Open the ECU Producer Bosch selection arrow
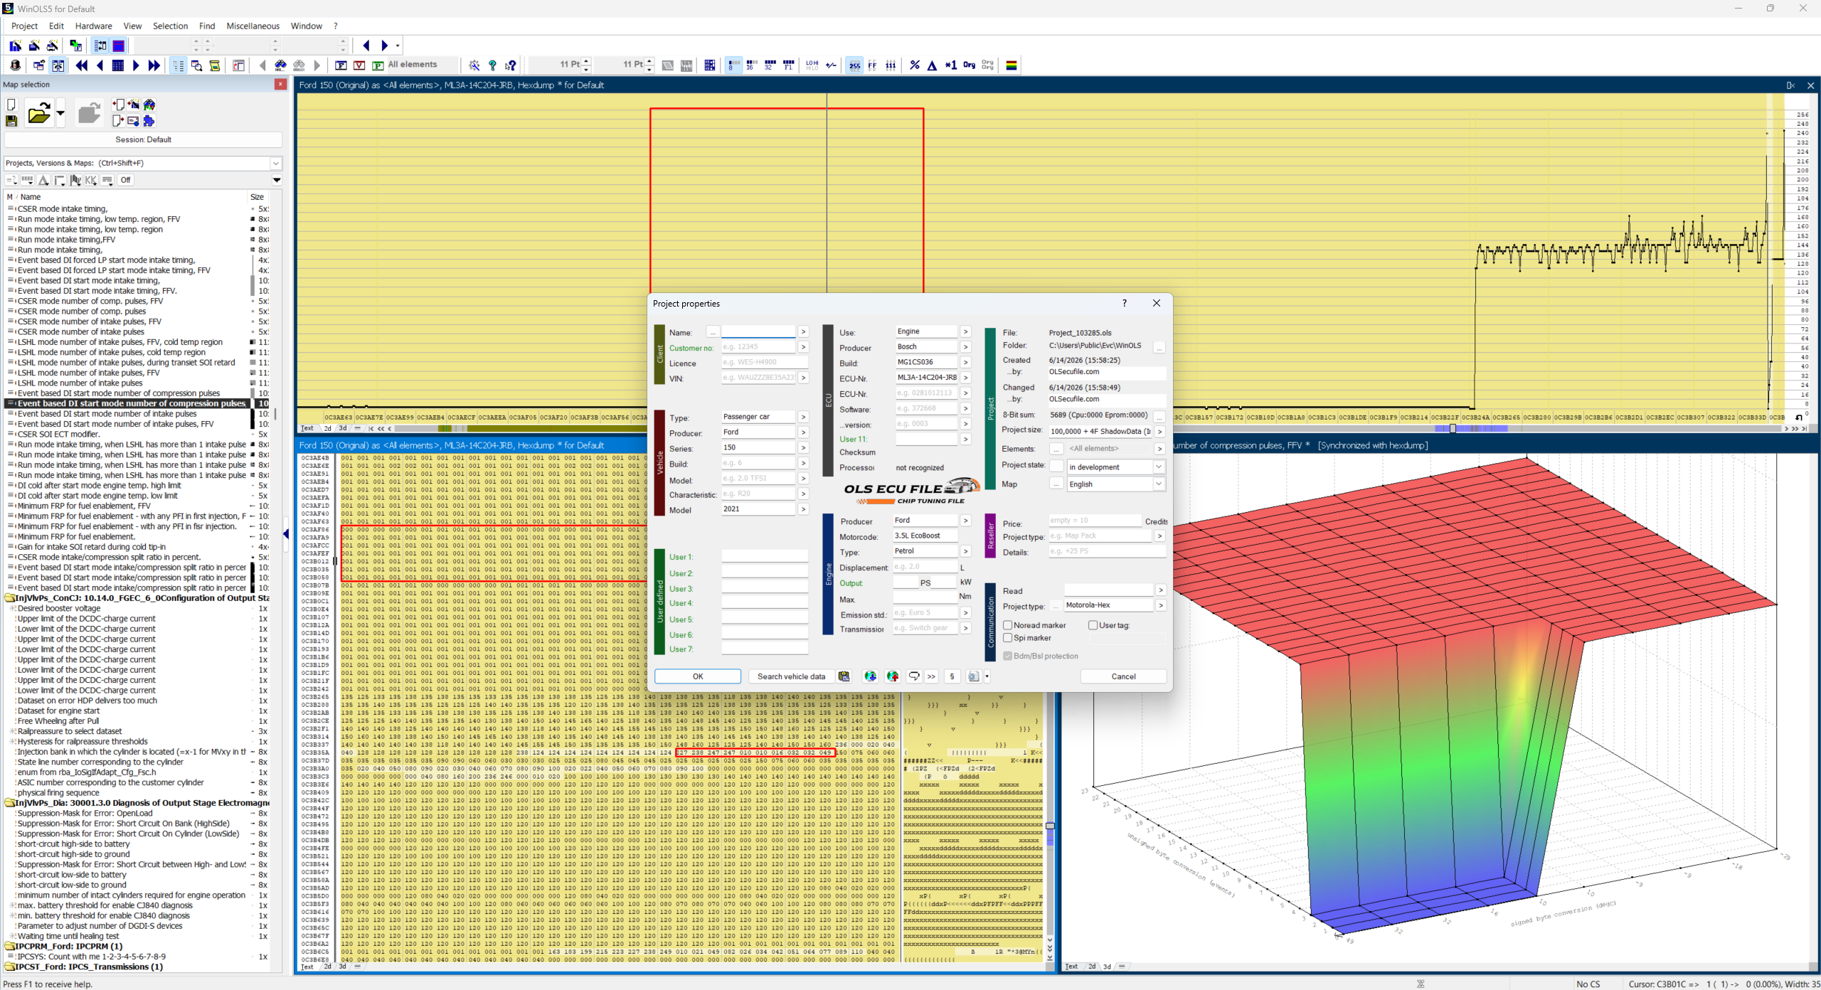Image resolution: width=1821 pixels, height=990 pixels. pyautogui.click(x=965, y=347)
